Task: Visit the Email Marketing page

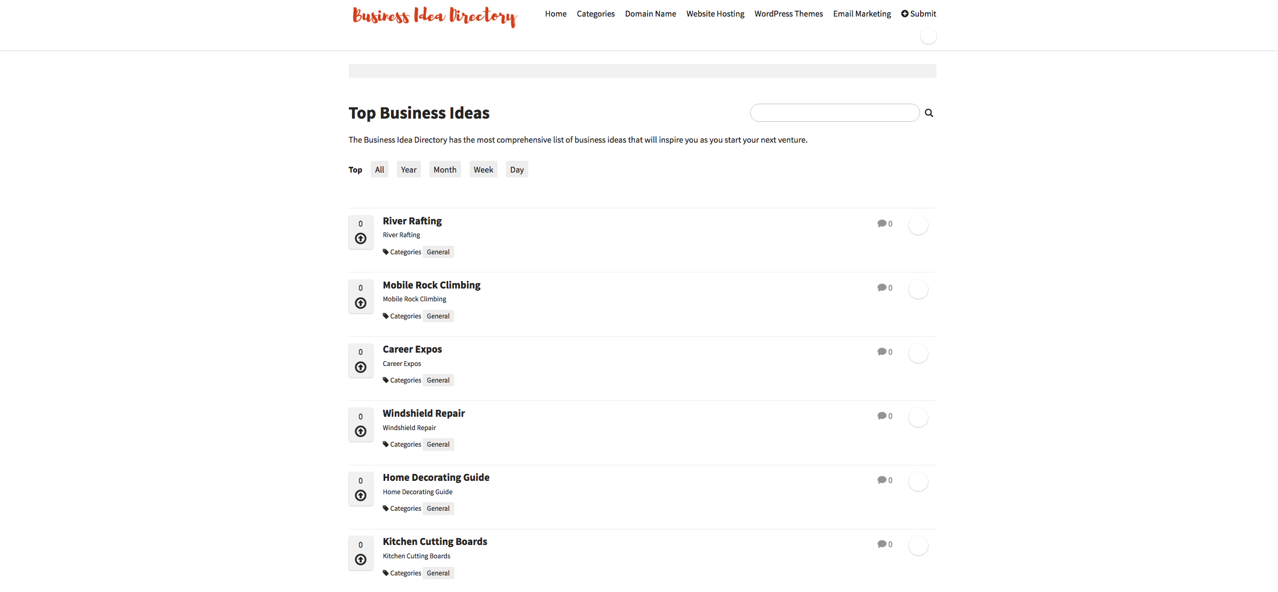Action: click(x=861, y=13)
